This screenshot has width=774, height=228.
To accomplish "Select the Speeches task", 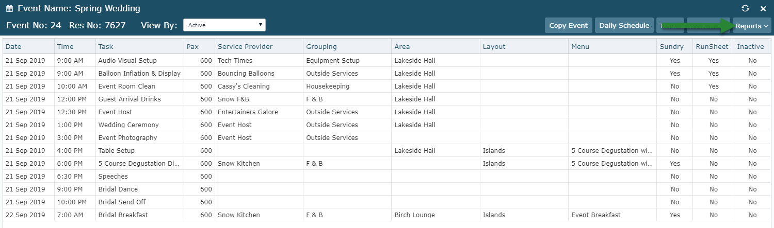I will coord(113,176).
